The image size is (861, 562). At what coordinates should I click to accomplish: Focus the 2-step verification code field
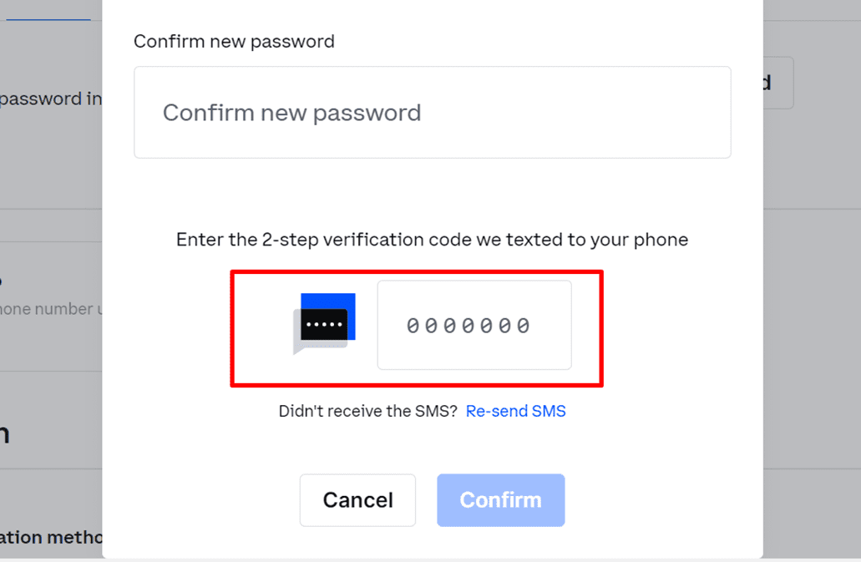click(x=474, y=325)
